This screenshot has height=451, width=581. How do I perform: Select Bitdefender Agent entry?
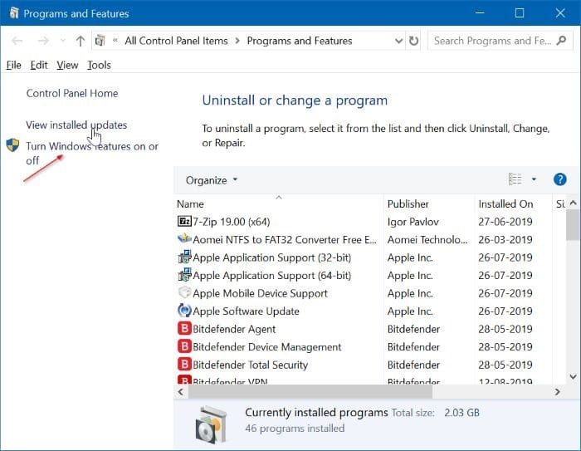234,329
